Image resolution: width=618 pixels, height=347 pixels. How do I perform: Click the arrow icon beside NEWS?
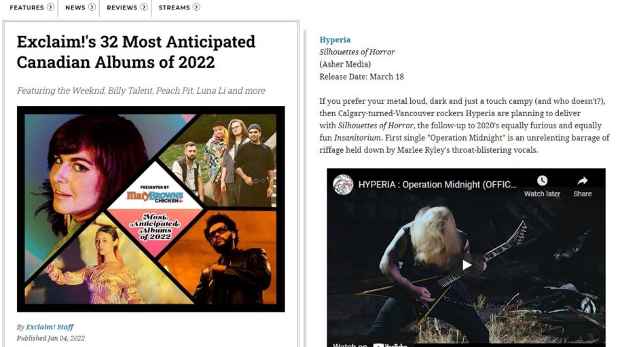coord(92,7)
